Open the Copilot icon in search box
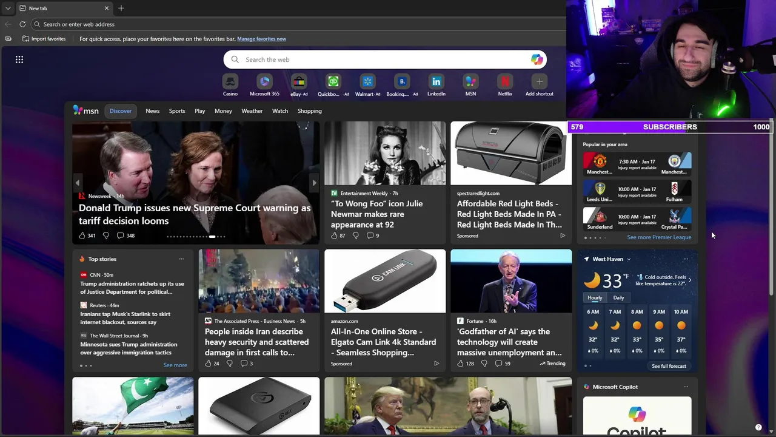This screenshot has width=776, height=437. point(537,59)
